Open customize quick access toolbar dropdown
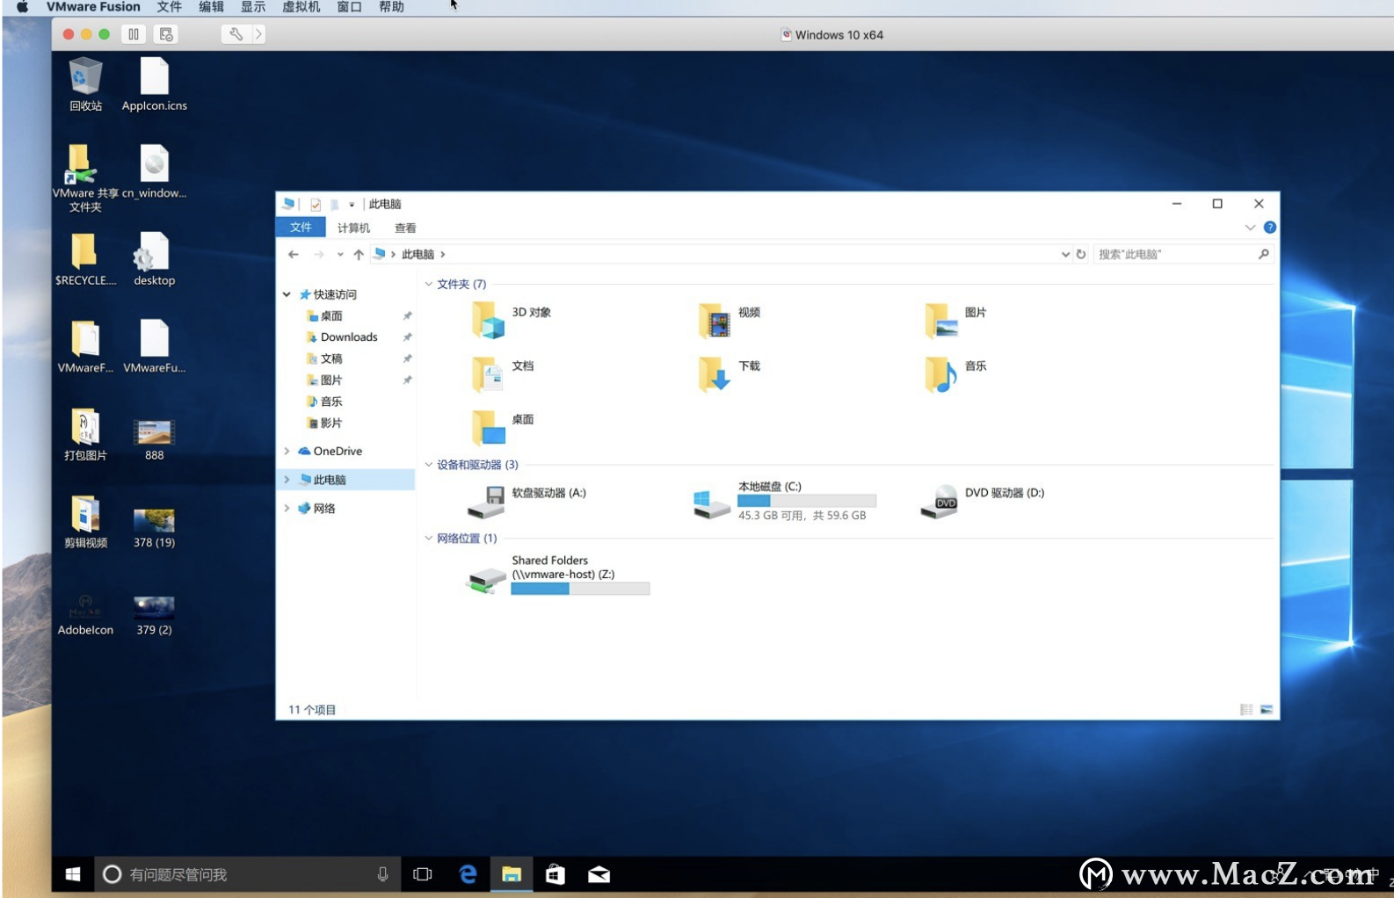Viewport: 1394px width, 898px height. pyautogui.click(x=352, y=205)
